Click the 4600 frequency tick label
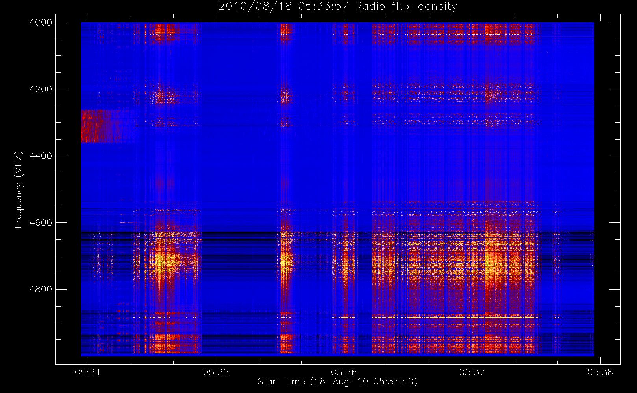The height and width of the screenshot is (393, 637). 41,223
